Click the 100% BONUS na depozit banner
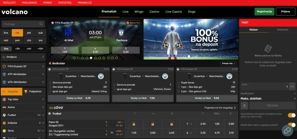 [191, 39]
